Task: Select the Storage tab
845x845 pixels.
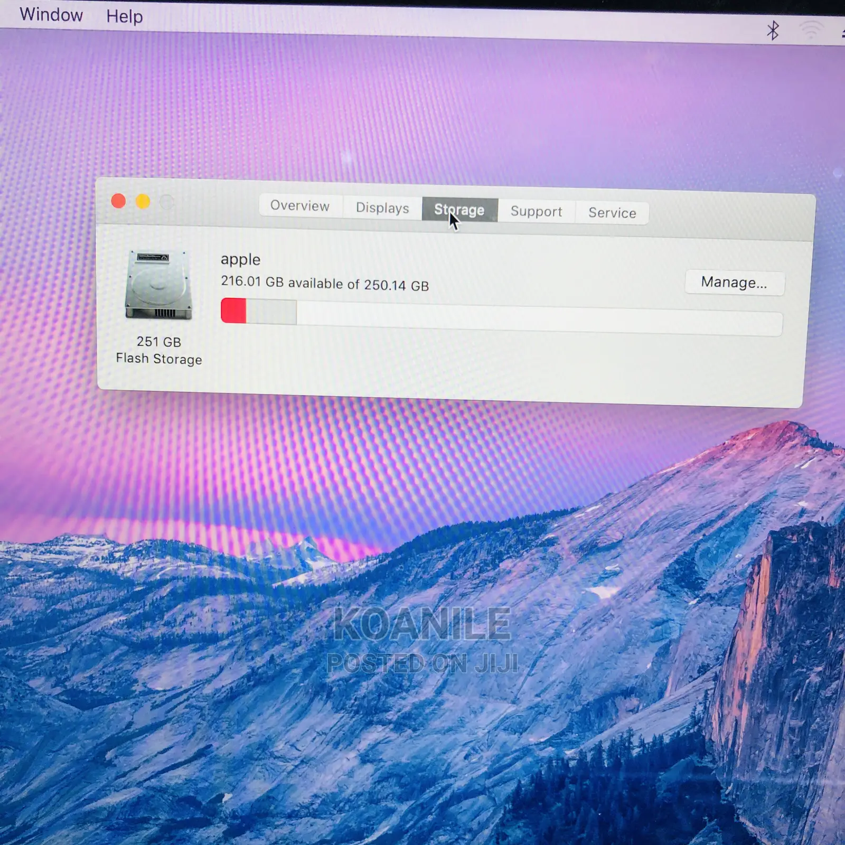Action: (x=459, y=210)
